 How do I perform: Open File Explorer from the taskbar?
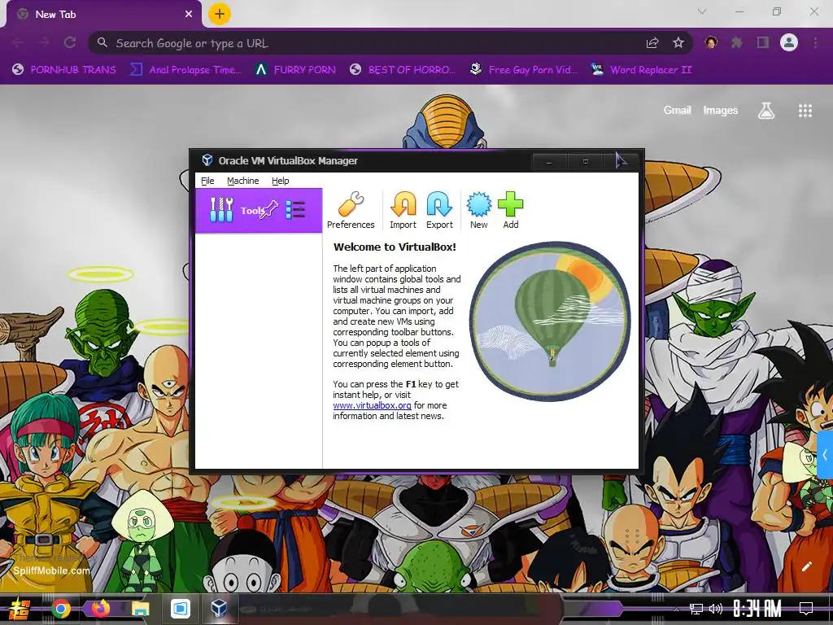tap(140, 609)
